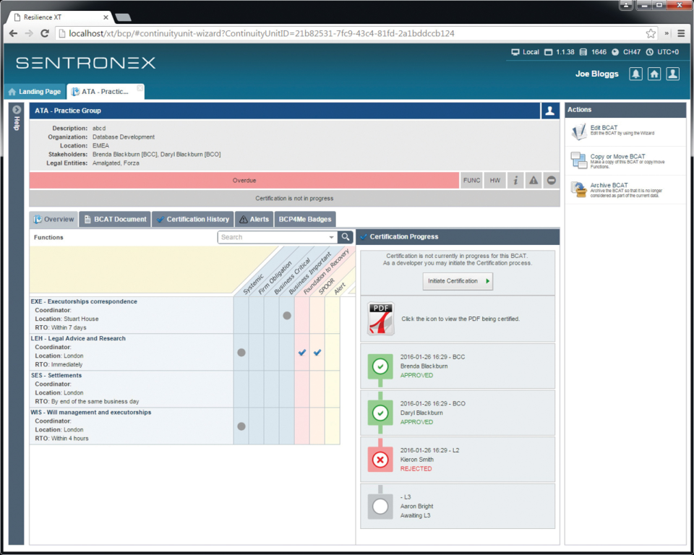Image resolution: width=694 pixels, height=555 pixels.
Task: Open the home icon beside Joe Bloggs
Action: click(x=654, y=74)
